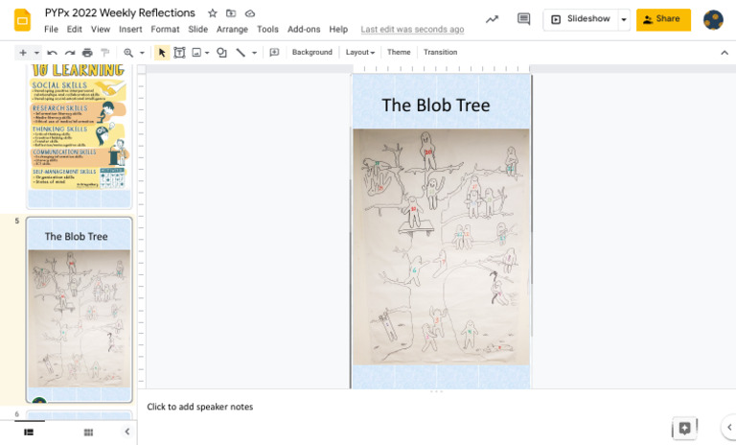Open the Insert menu
The image size is (736, 445).
click(x=130, y=29)
